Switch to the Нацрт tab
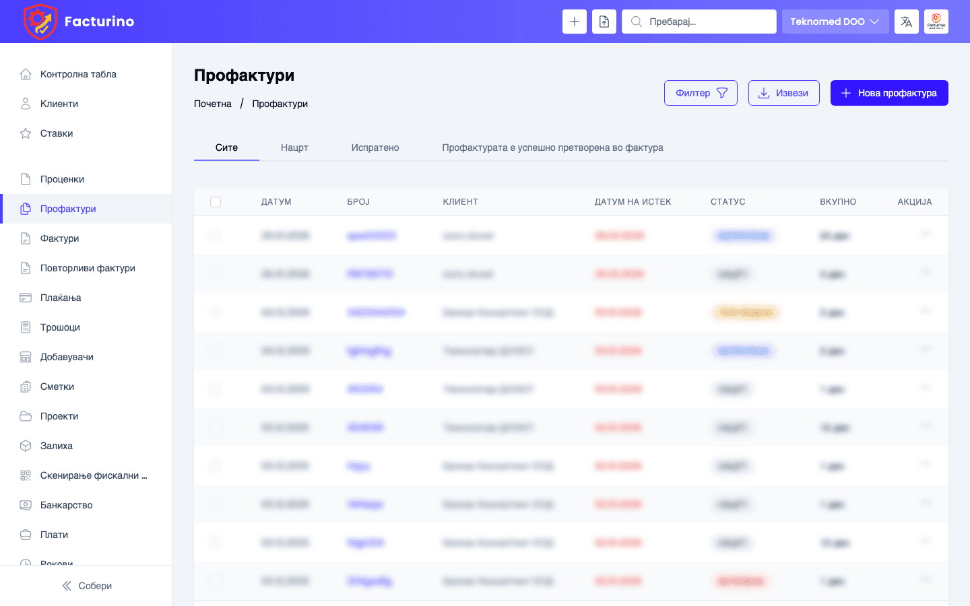 coord(294,147)
